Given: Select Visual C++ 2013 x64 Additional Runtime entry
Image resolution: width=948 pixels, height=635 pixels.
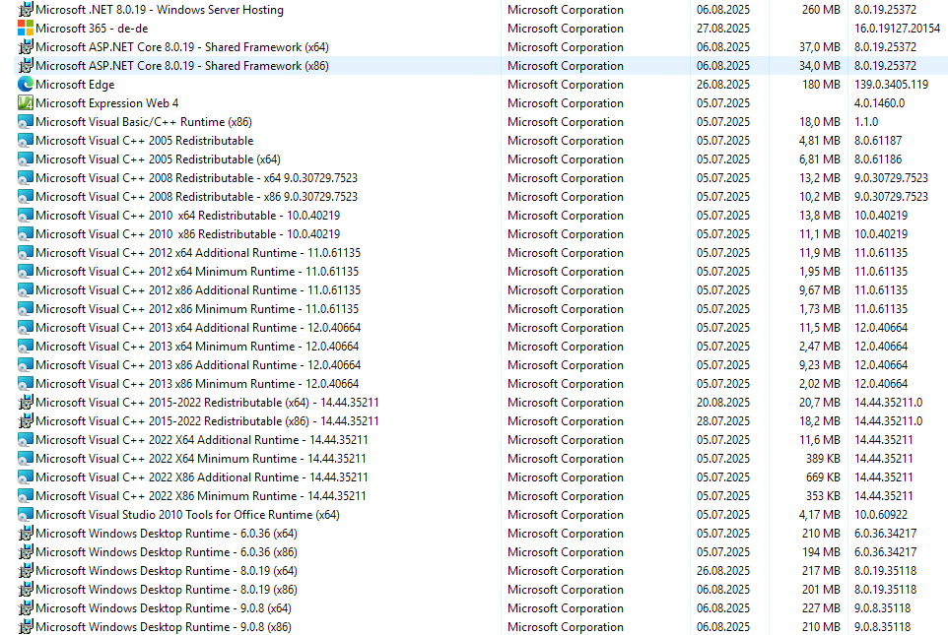Looking at the screenshot, I should click(198, 328).
